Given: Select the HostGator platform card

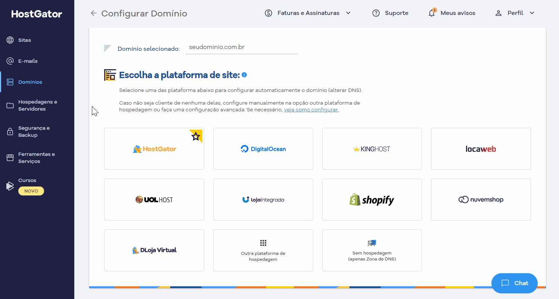Looking at the screenshot, I should [x=154, y=149].
